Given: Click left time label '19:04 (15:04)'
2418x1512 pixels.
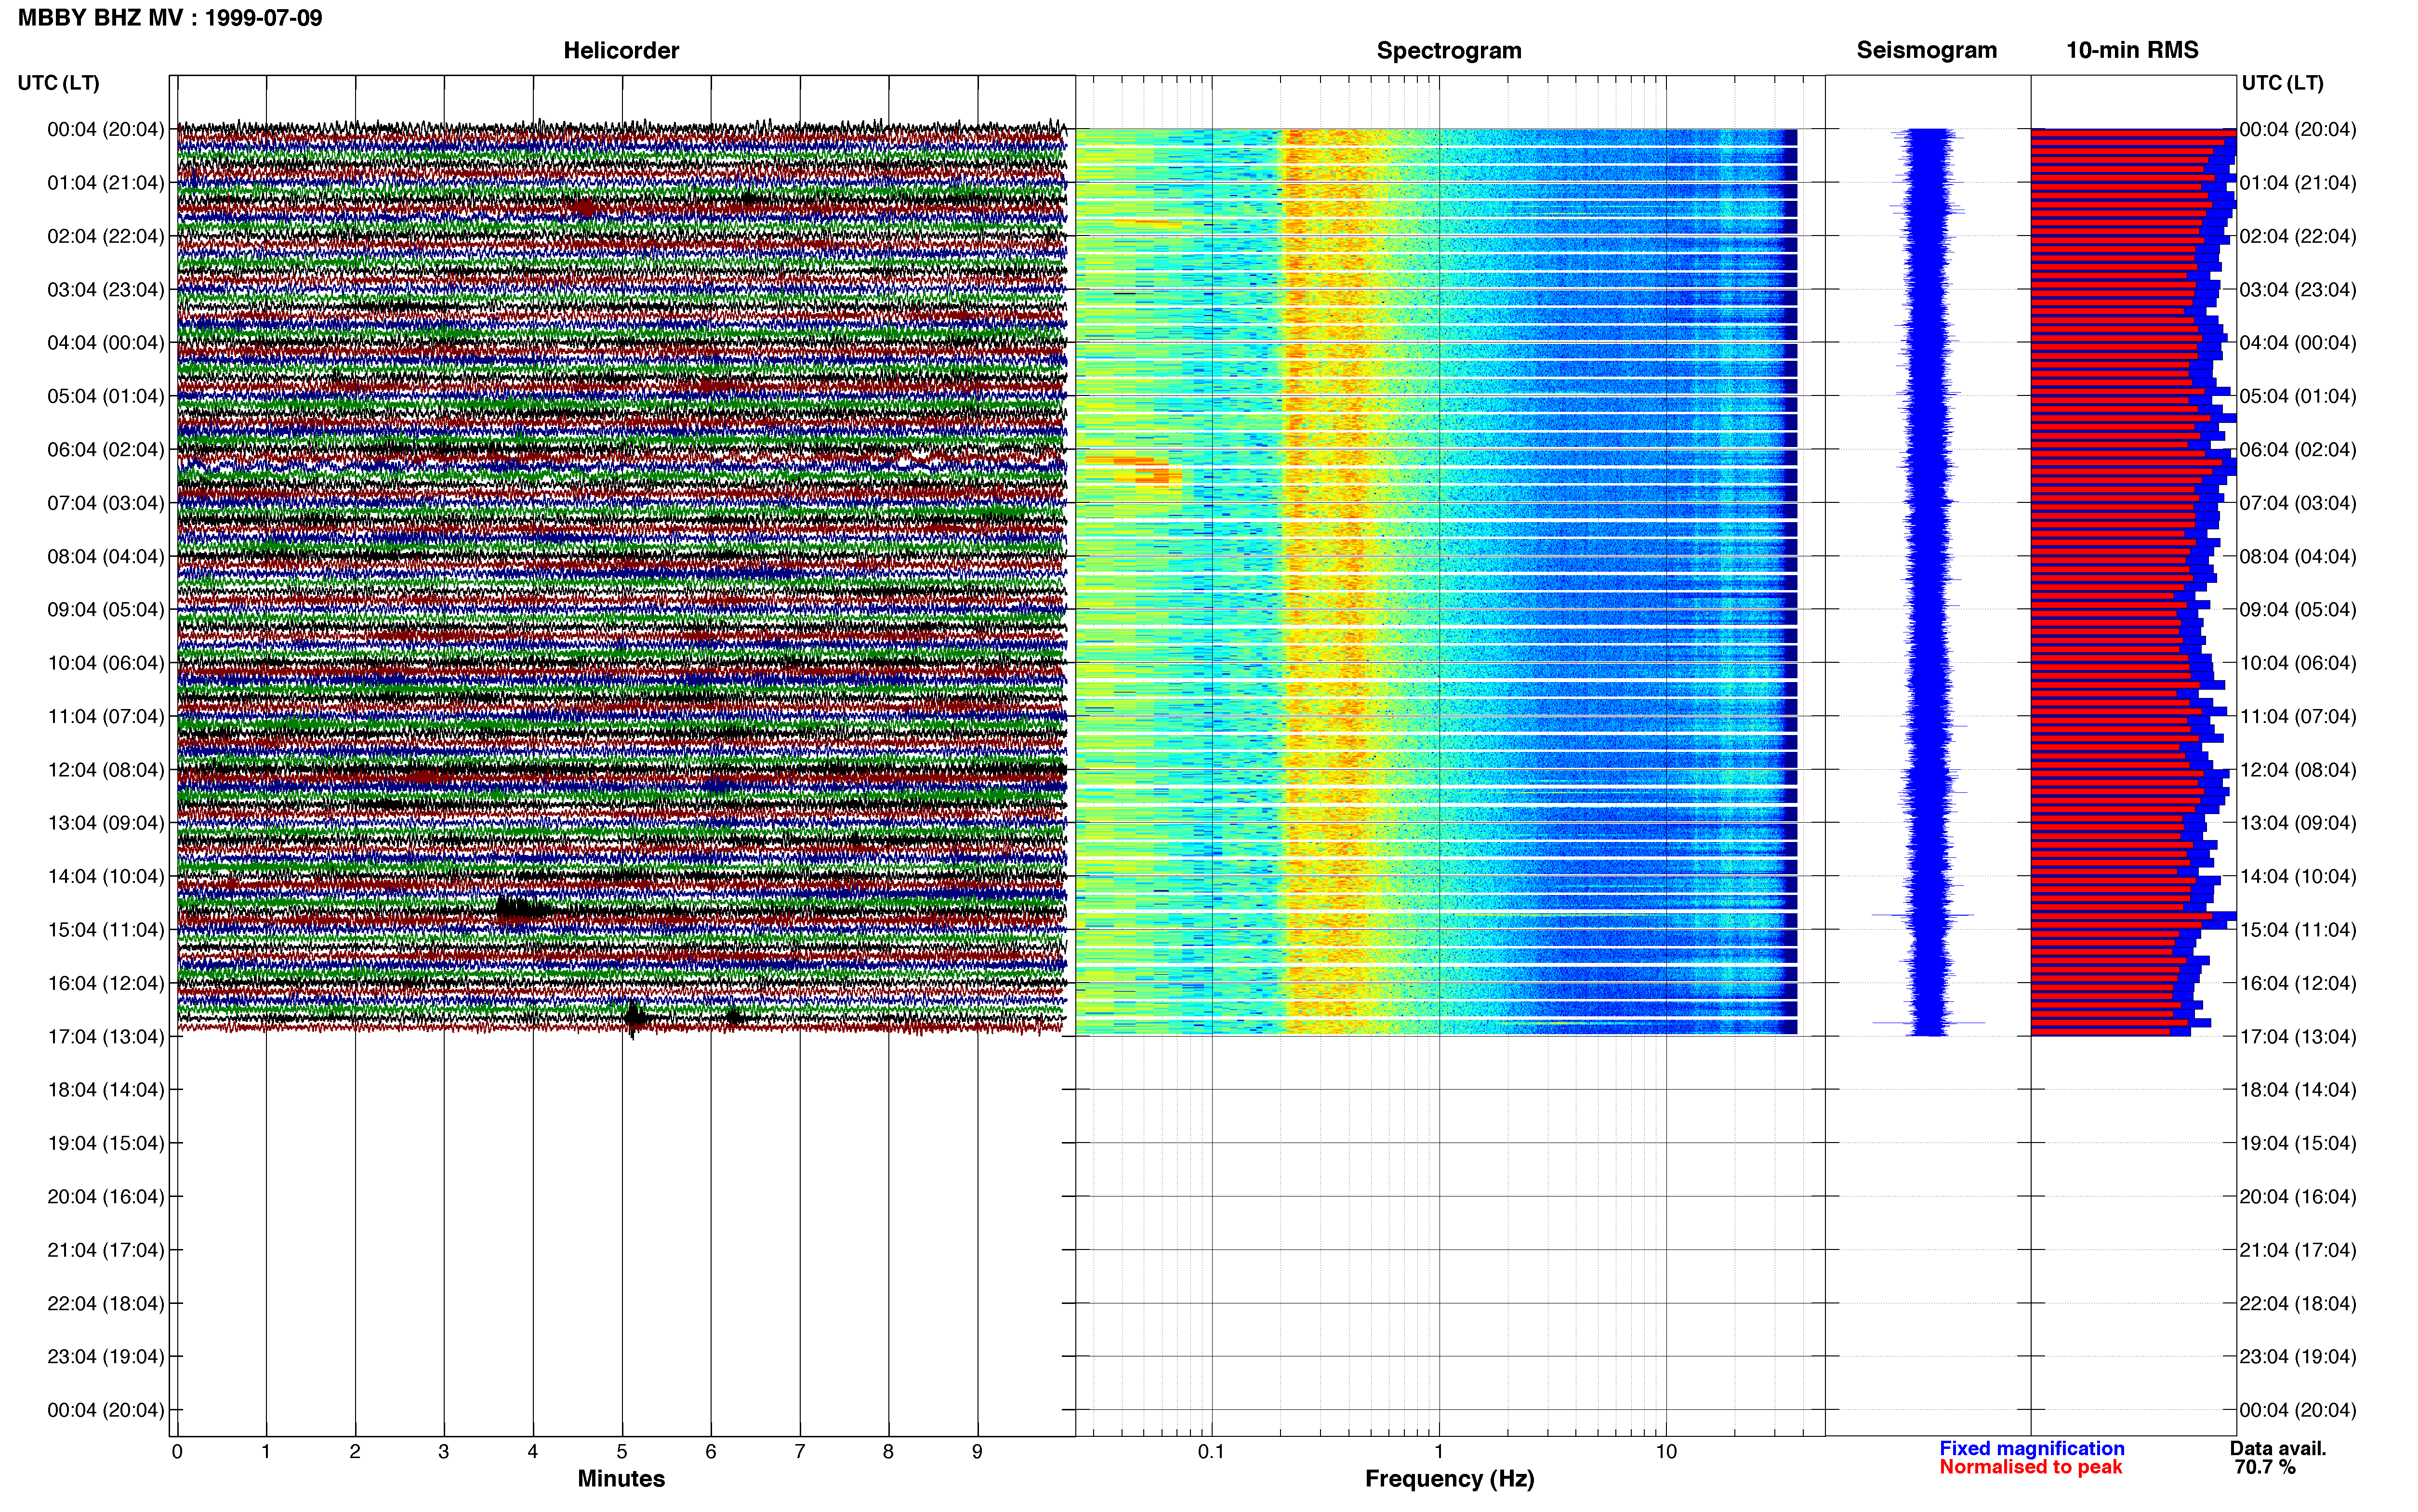Looking at the screenshot, I should (105, 1143).
